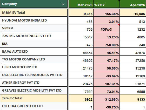Select JSW MG MOTOR INDIA PVT LTD cell
The image size is (146, 110).
[34, 36]
